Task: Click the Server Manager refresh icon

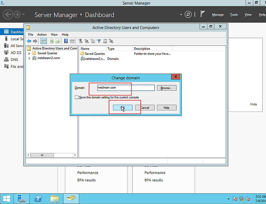Action: (x=188, y=14)
